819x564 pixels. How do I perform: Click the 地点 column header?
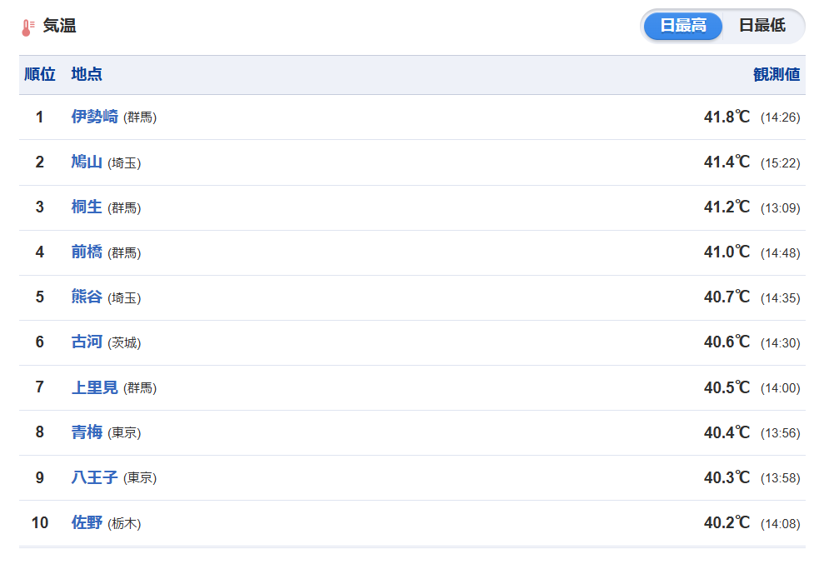pos(87,74)
